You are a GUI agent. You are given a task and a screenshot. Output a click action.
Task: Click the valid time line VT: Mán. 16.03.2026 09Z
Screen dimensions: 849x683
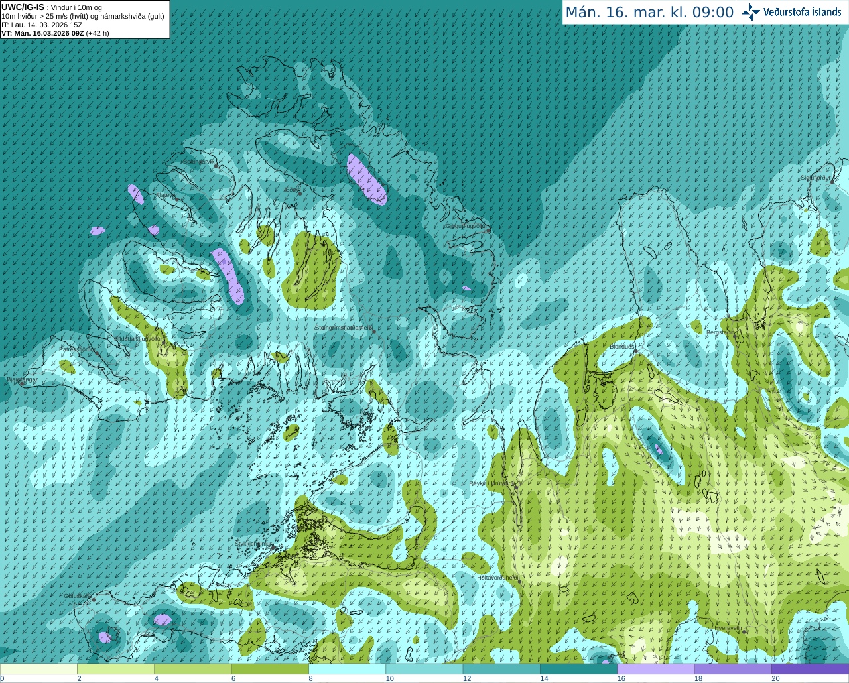pos(42,33)
